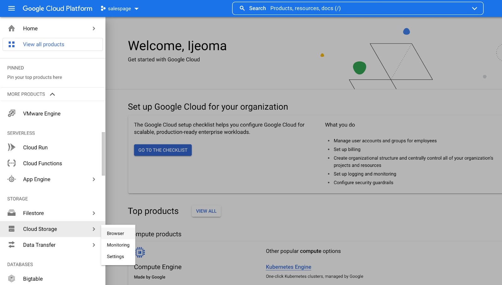This screenshot has width=502, height=285.
Task: Click the Compute Engine product title
Action: click(x=158, y=267)
